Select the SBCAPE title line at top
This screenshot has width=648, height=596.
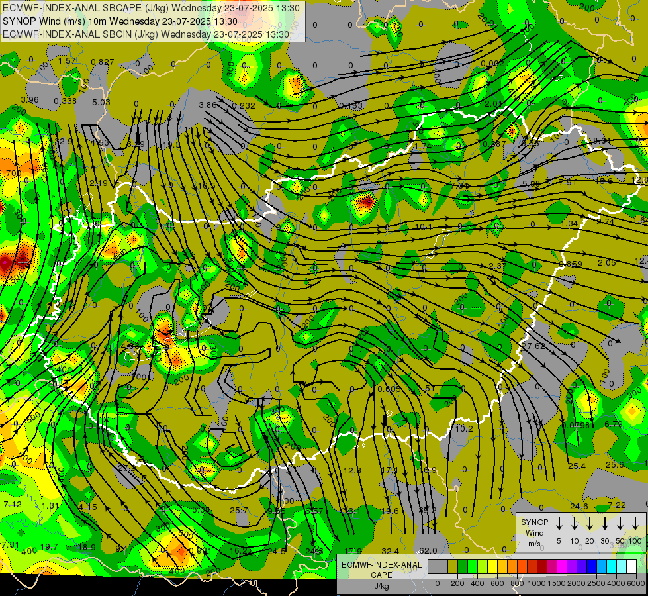click(152, 8)
